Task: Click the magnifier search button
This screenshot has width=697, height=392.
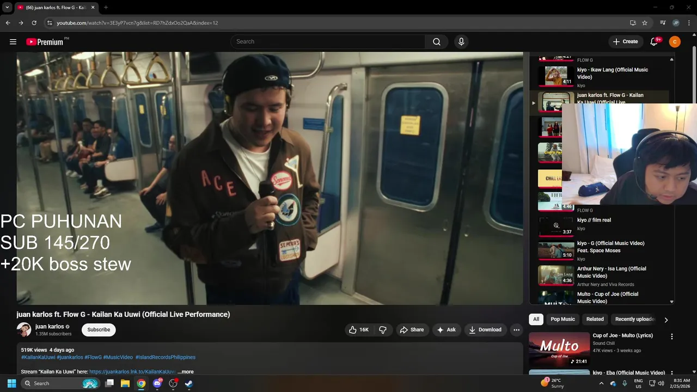Action: pos(437,41)
